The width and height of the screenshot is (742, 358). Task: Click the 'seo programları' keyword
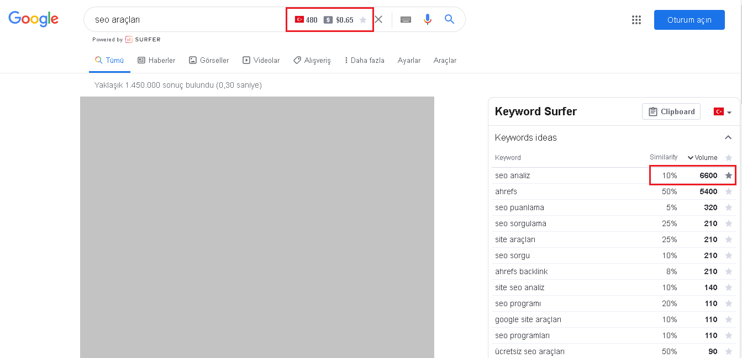(522, 335)
